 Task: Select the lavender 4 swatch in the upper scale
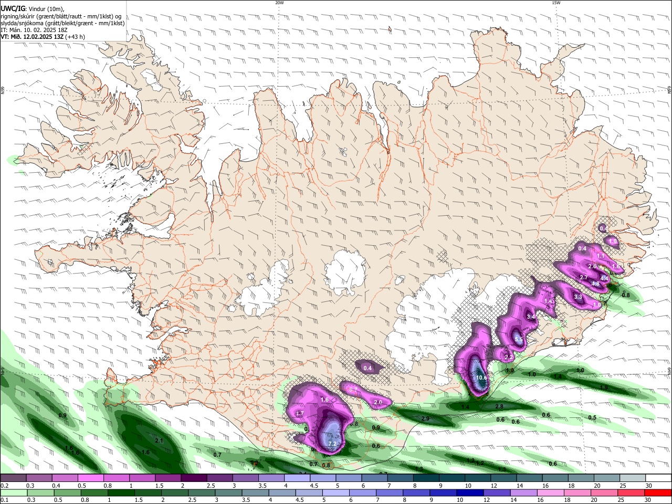tap(297, 478)
